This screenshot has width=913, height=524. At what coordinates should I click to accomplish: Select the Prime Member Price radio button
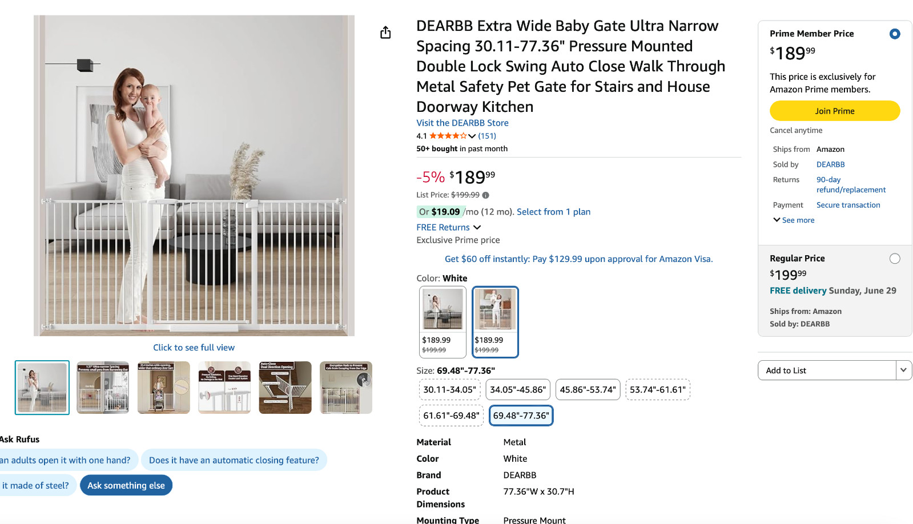click(x=894, y=34)
